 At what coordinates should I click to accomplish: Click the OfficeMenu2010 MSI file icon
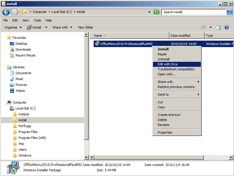point(97,44)
